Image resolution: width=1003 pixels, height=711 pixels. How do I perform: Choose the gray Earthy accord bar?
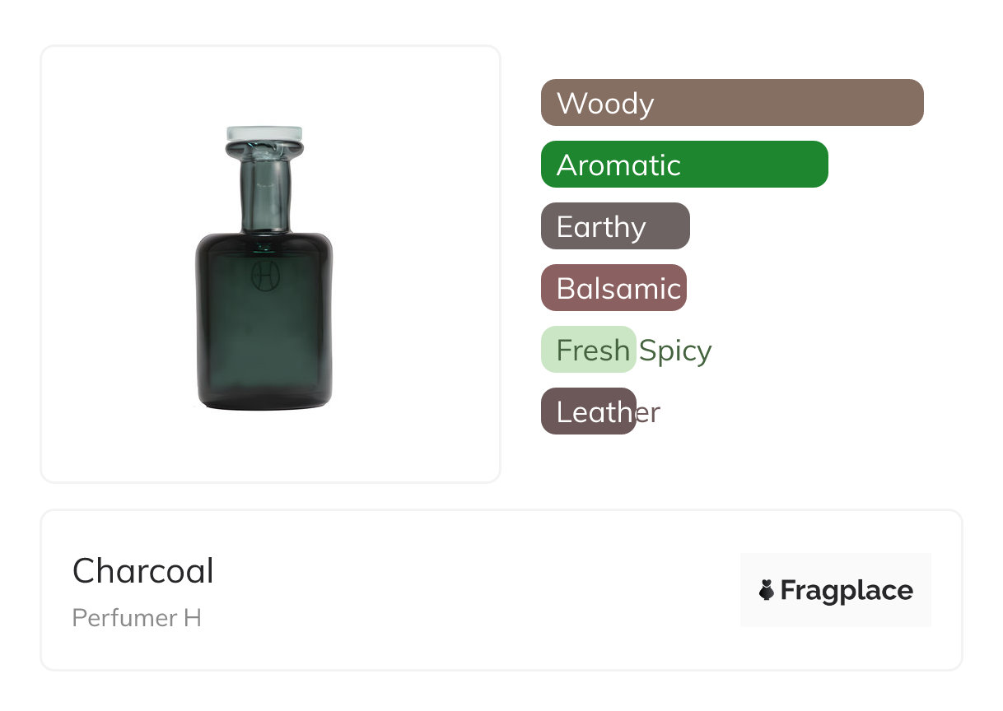(669, 226)
